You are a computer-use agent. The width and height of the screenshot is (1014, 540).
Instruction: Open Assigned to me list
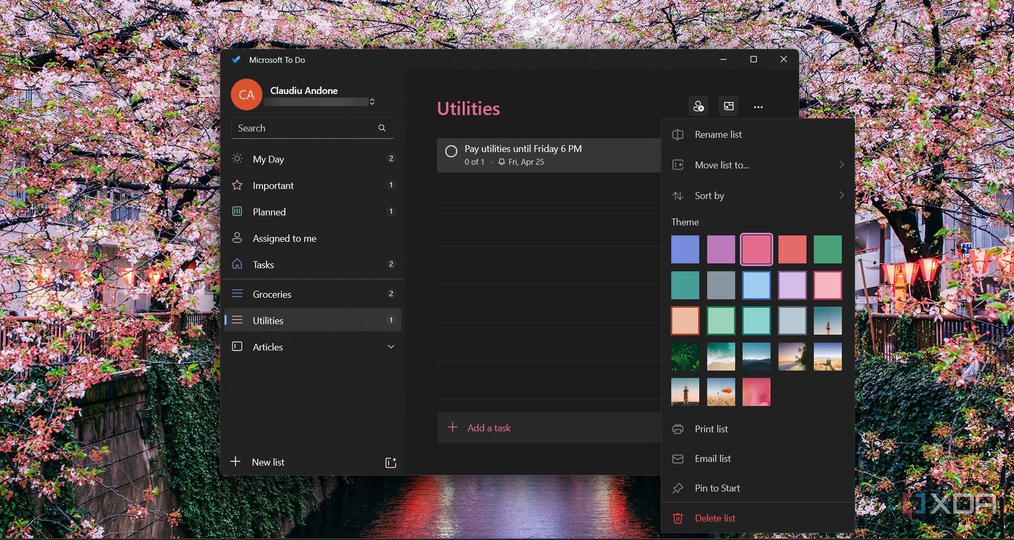(313, 238)
